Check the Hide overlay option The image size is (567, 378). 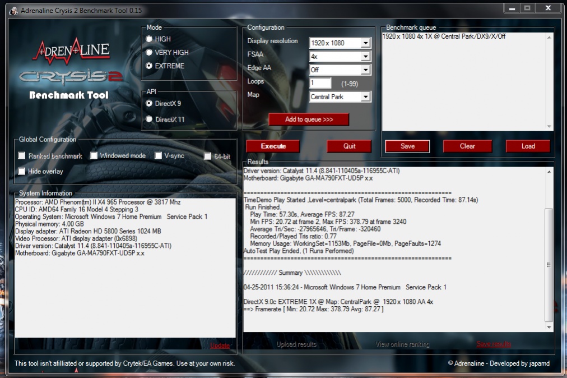[22, 171]
